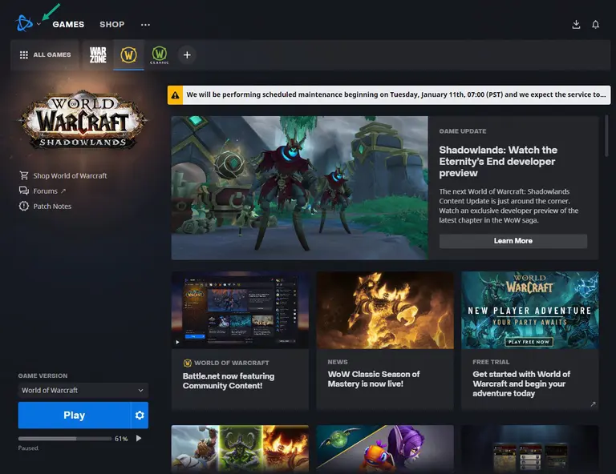Click the Learn More button
The image size is (616, 474).
tap(513, 241)
